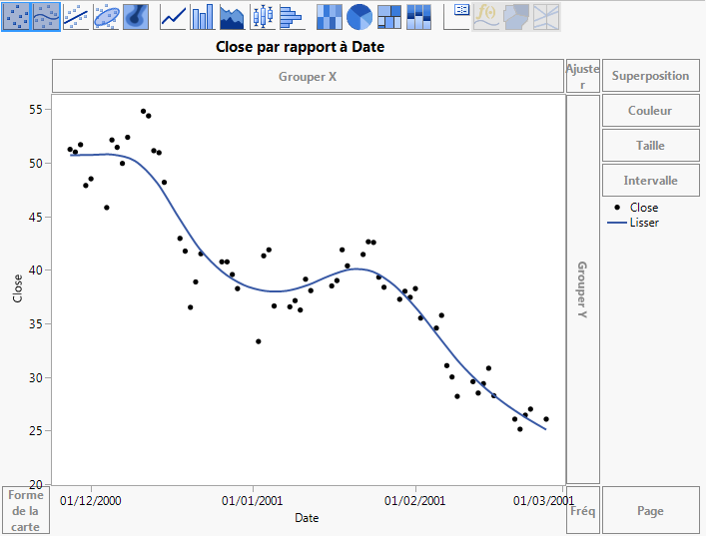Select the Pie chart icon
Viewport: 706px width, 536px height.
(359, 17)
